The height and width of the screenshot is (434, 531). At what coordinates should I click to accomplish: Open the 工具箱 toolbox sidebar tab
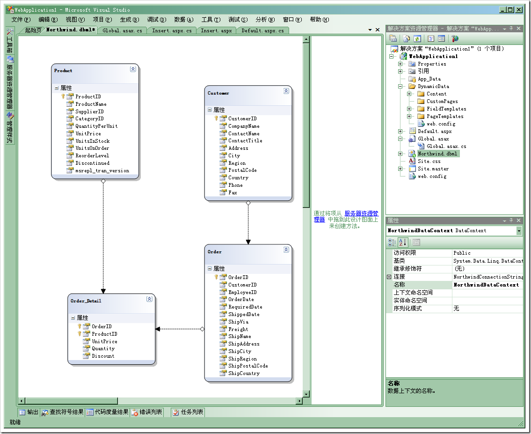[x=10, y=41]
